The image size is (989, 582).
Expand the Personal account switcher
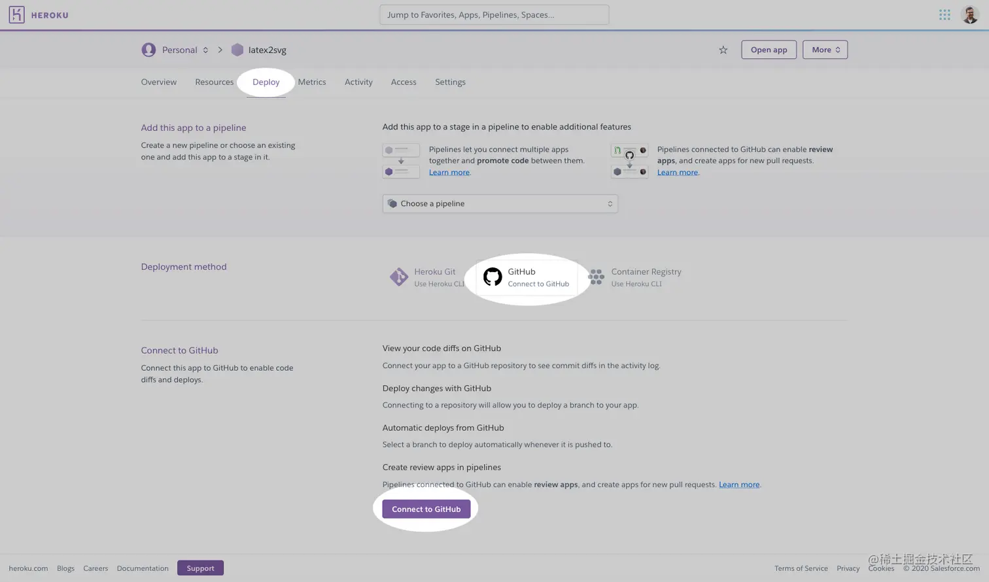tap(185, 50)
